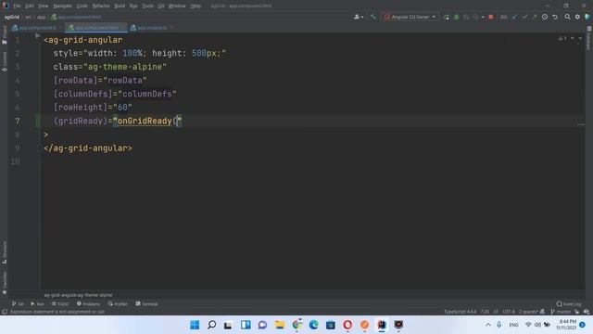
Task: Open the Tools menu
Action: [x=148, y=6]
